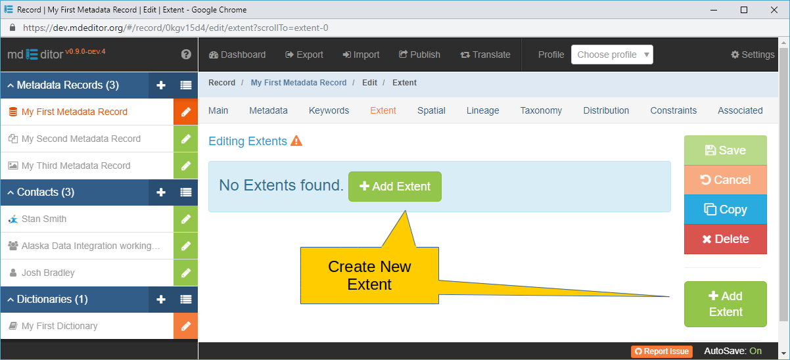790x360 pixels.
Task: Open Settings
Action: tap(753, 55)
